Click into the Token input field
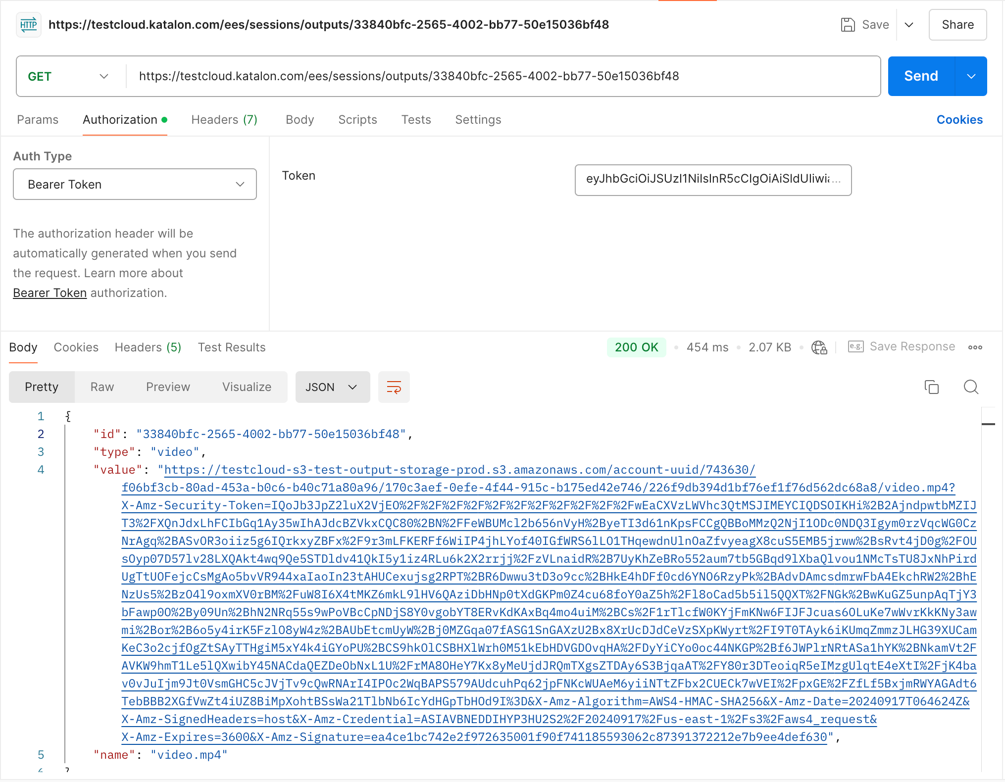Screen dimensions: 1005x782 click(712, 180)
